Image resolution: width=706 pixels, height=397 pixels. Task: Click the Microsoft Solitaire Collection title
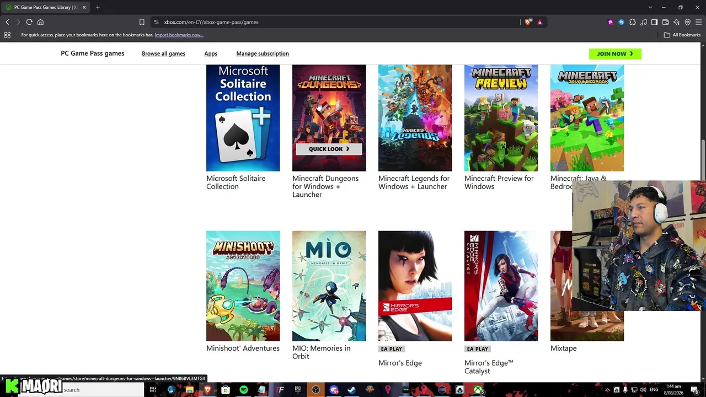pyautogui.click(x=236, y=183)
